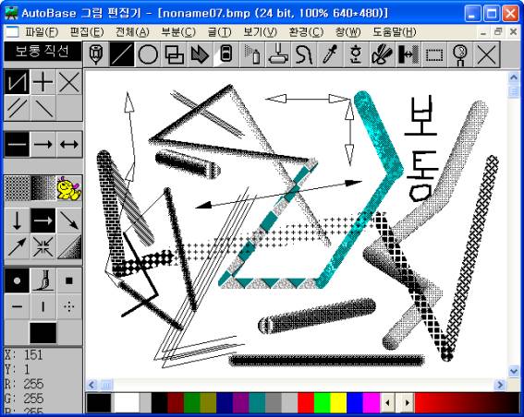Click the vertical scrollbar down arrow
The width and height of the screenshot is (524, 417).
[x=513, y=371]
